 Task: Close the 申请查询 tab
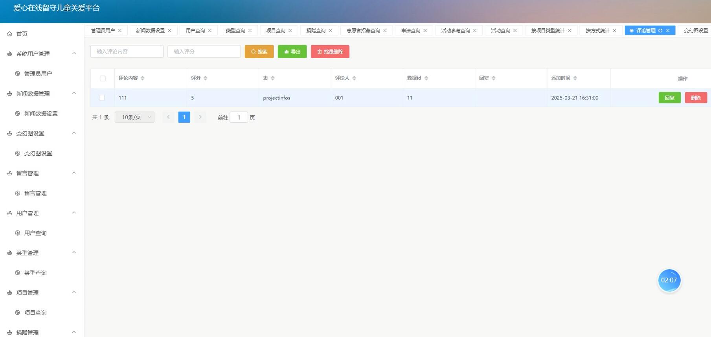tap(425, 31)
